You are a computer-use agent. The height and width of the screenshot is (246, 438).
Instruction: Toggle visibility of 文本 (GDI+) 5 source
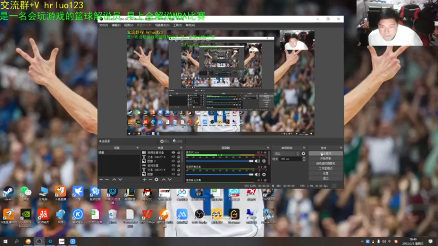(x=173, y=169)
